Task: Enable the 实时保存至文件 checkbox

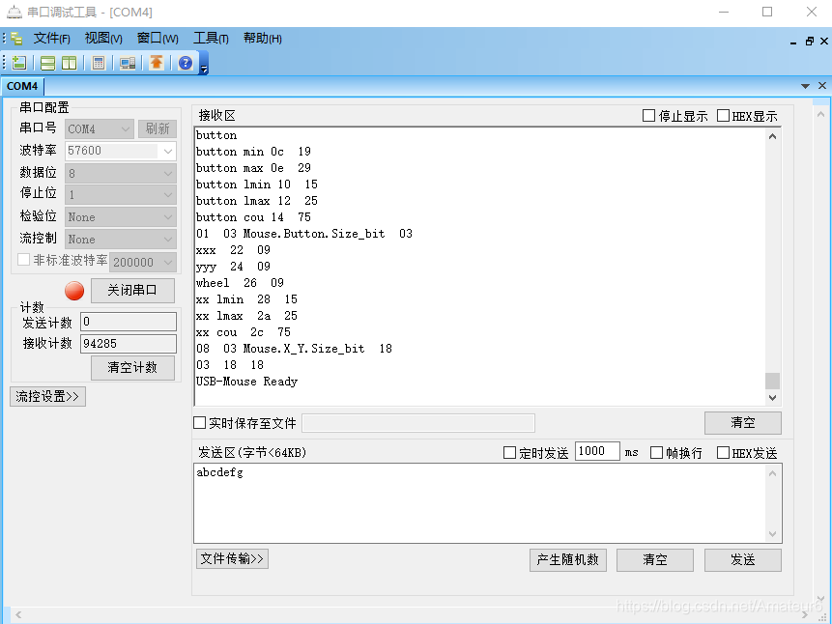Action: tap(199, 423)
